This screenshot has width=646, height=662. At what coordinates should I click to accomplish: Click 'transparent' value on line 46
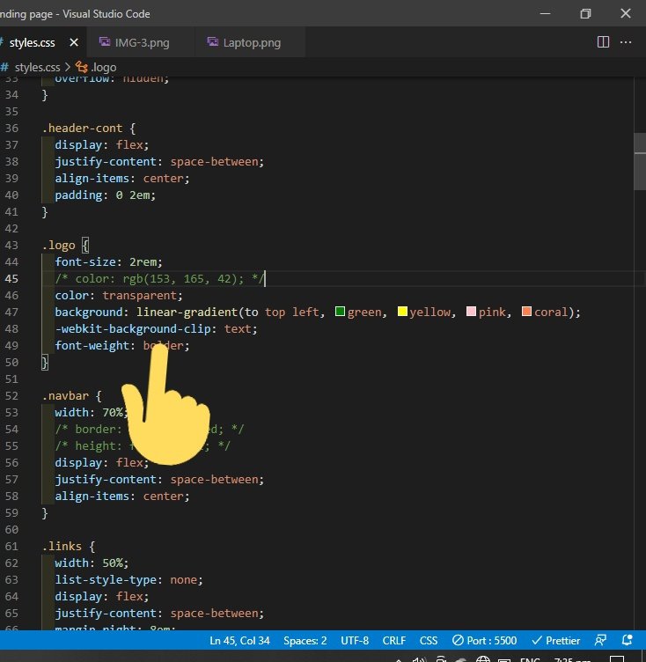(x=139, y=296)
